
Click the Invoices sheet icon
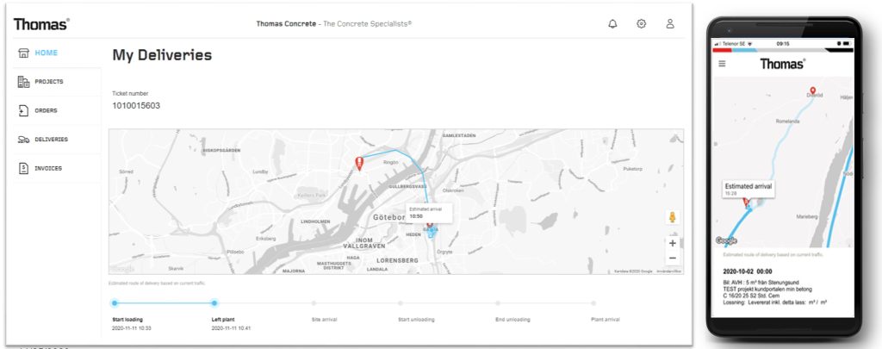23,168
